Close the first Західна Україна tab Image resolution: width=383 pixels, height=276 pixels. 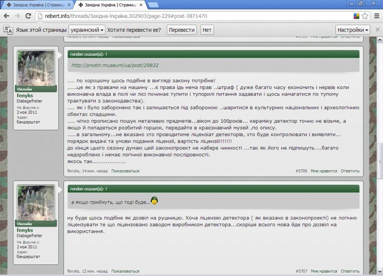pyautogui.click(x=69, y=5)
